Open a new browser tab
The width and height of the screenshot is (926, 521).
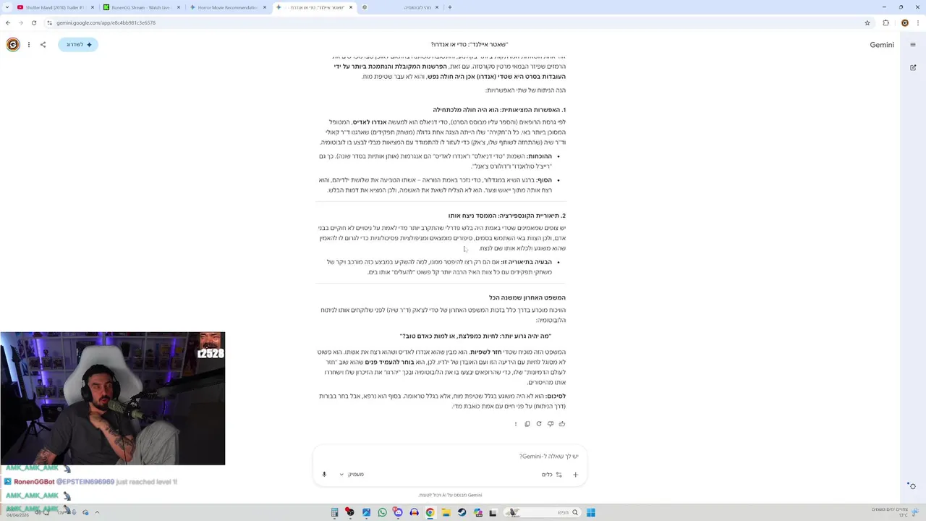450,7
